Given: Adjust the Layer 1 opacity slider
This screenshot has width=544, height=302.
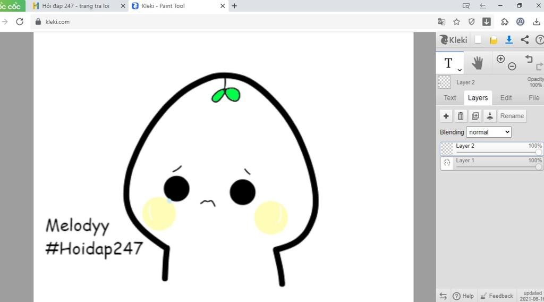Looking at the screenshot, I should [498, 167].
